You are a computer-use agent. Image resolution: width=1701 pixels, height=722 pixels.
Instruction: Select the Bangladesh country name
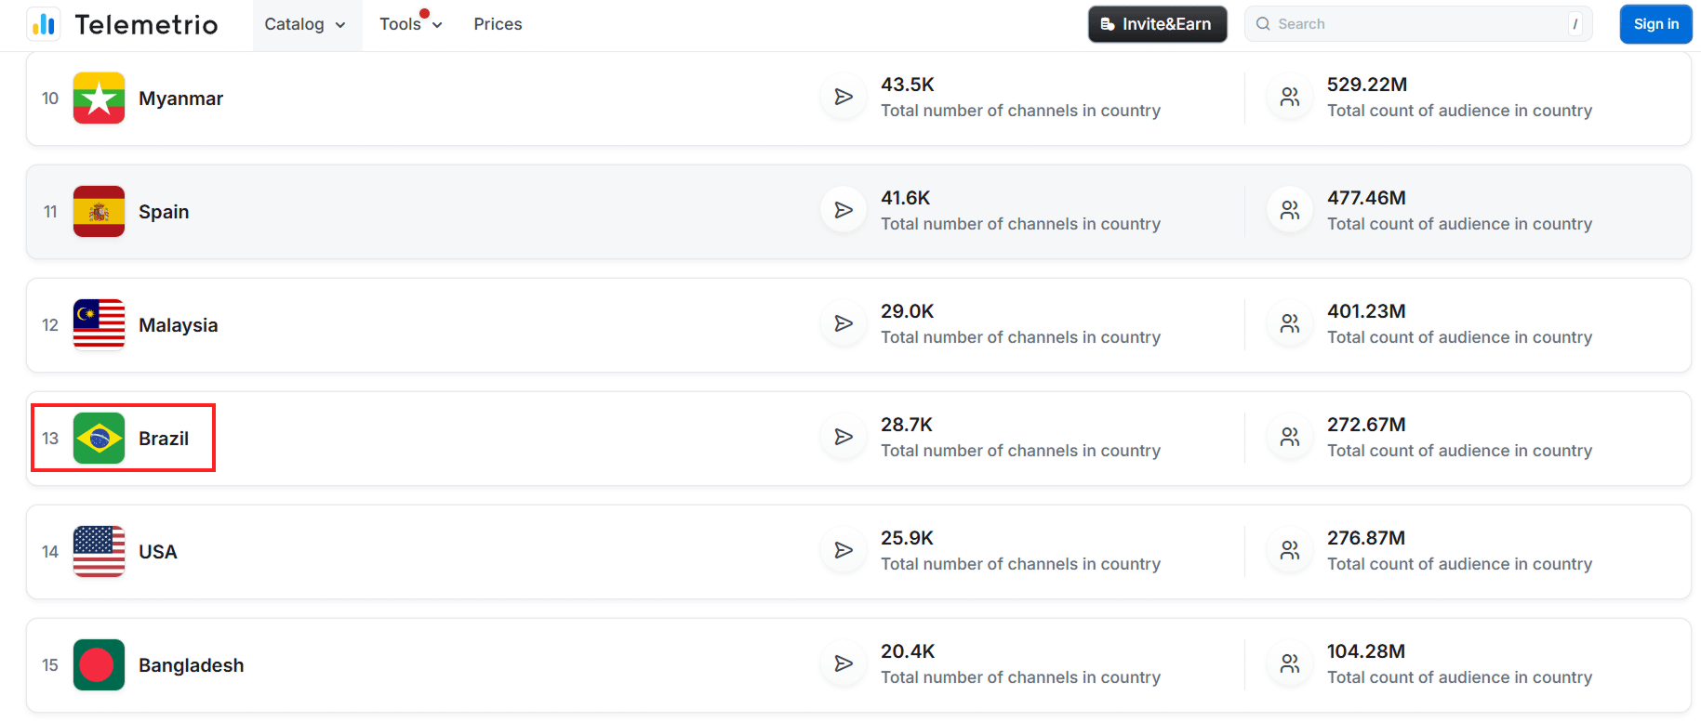tap(191, 665)
